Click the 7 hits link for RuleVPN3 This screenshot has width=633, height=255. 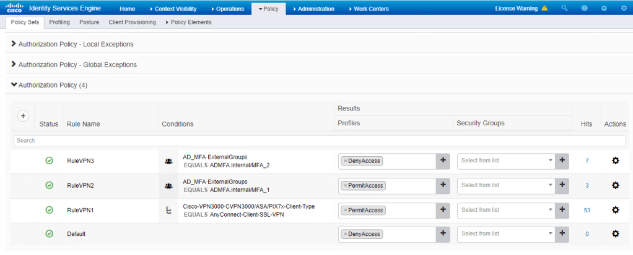coord(587,161)
